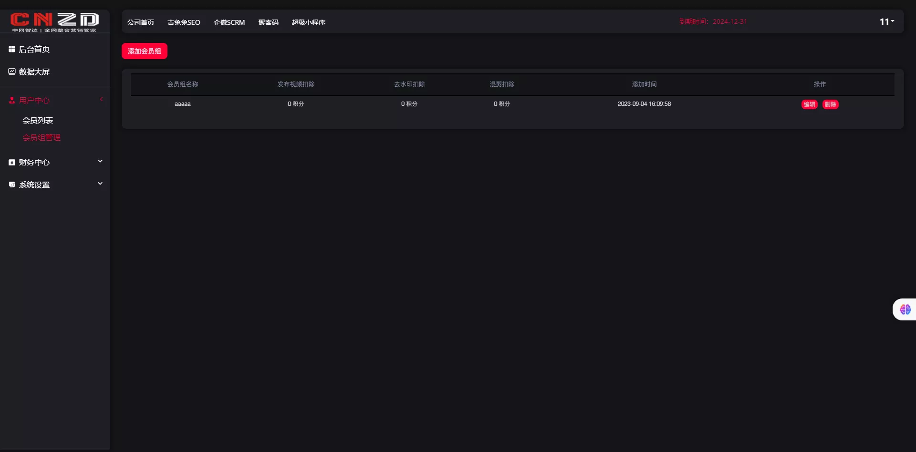Click the CNZD logo in sidebar
This screenshot has height=452, width=916.
tap(54, 21)
